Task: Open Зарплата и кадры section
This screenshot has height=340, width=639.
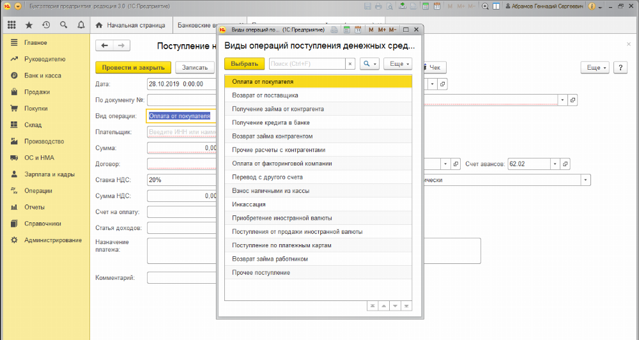Action: (49, 174)
